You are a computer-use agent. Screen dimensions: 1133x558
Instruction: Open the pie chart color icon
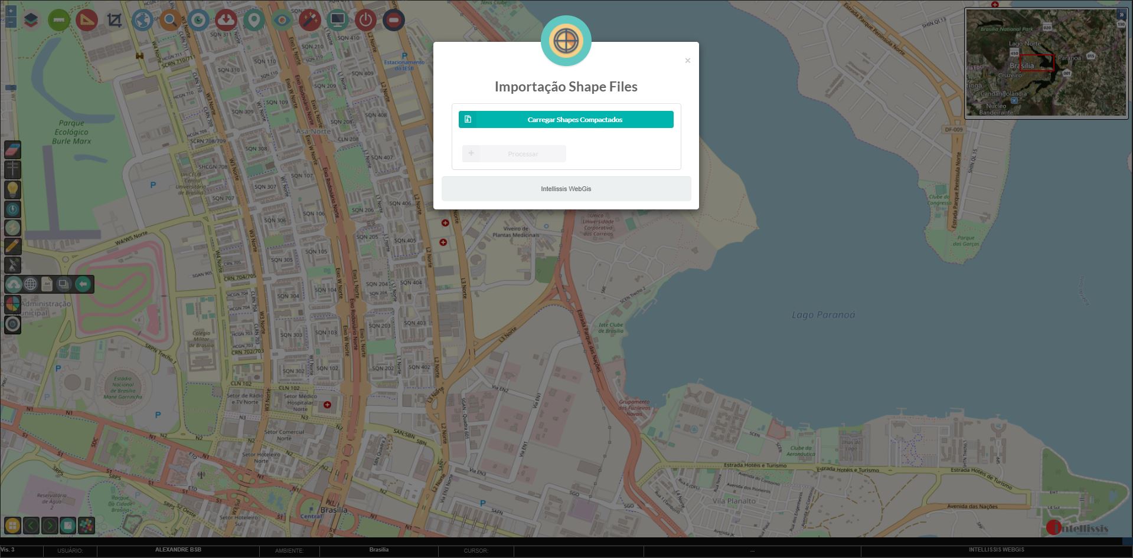pyautogui.click(x=12, y=304)
